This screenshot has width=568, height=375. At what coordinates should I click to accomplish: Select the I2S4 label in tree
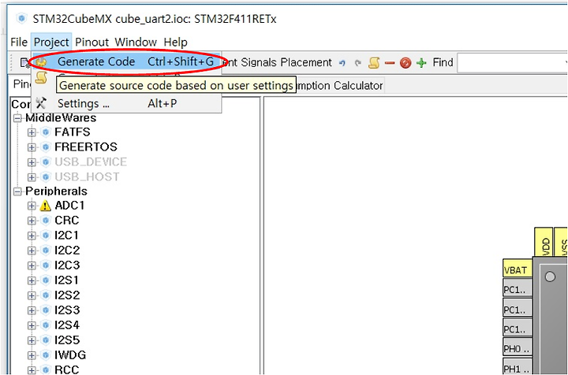[x=67, y=325]
